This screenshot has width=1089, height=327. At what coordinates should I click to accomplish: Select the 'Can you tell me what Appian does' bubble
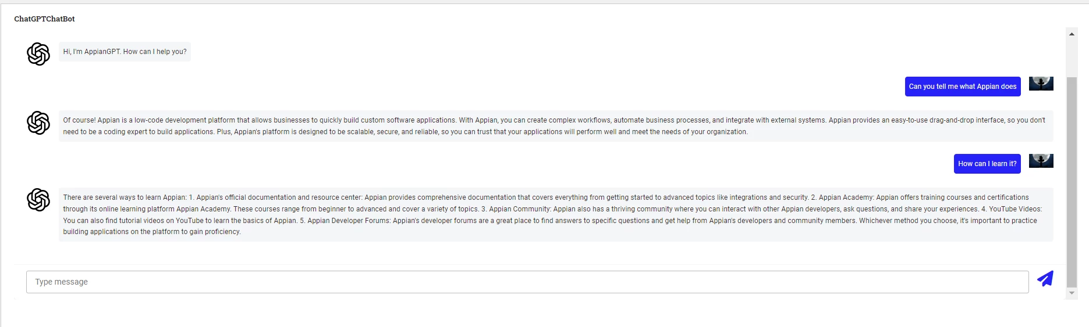point(963,87)
